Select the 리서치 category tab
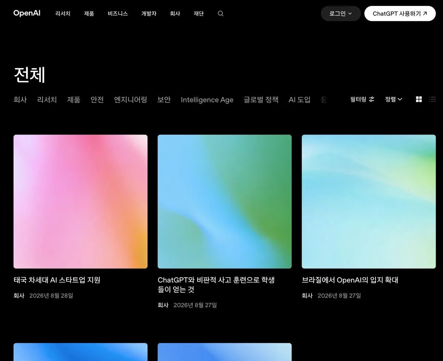This screenshot has width=443, height=361. [x=47, y=100]
